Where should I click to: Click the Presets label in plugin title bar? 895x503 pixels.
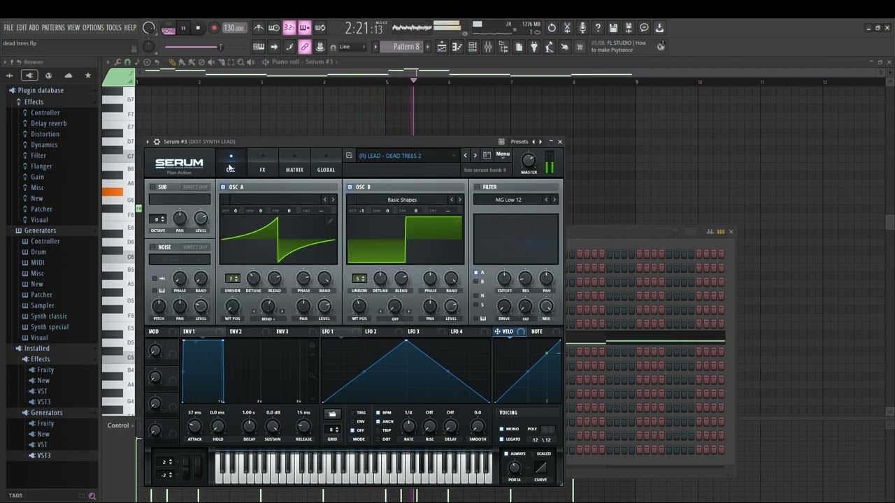(520, 142)
